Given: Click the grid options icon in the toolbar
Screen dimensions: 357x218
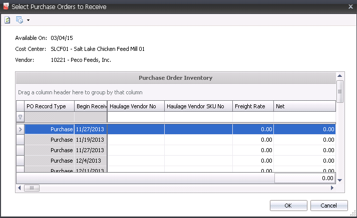Looking at the screenshot, I should pyautogui.click(x=20, y=20).
